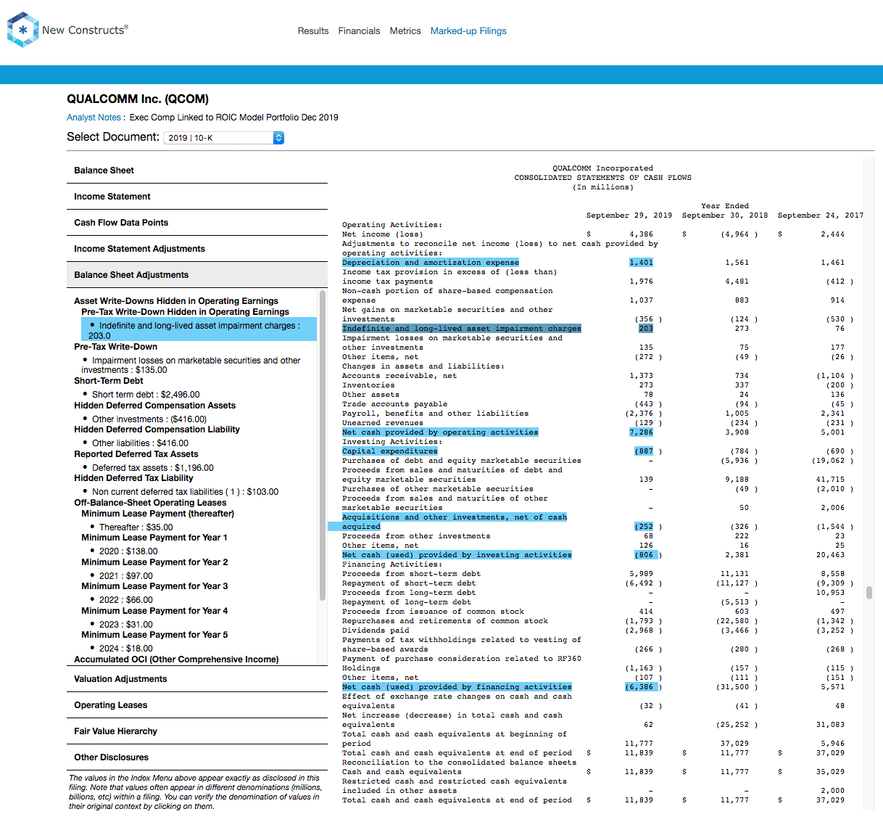
Task: Select the Other liabilities $416.00 item
Action: (x=140, y=443)
